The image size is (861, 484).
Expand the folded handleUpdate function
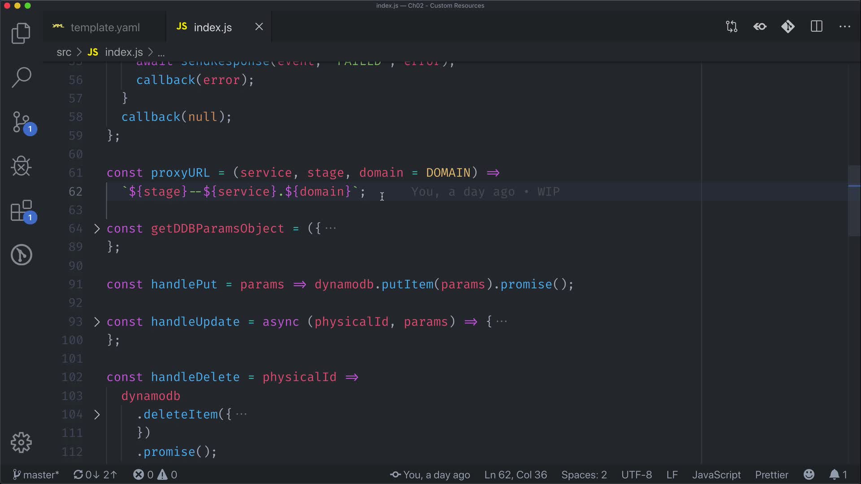pos(97,322)
